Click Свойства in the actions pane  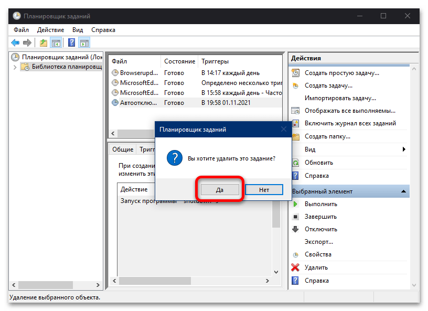[x=318, y=254]
